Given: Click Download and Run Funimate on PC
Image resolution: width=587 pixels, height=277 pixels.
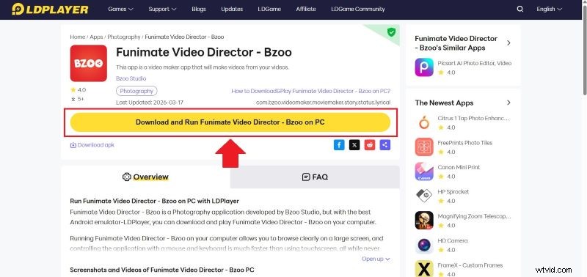Looking at the screenshot, I should [230, 122].
